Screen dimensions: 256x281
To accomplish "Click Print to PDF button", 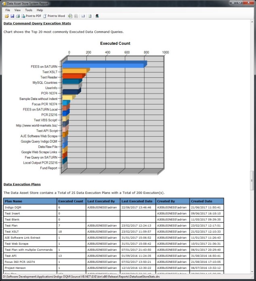I will [31, 16].
